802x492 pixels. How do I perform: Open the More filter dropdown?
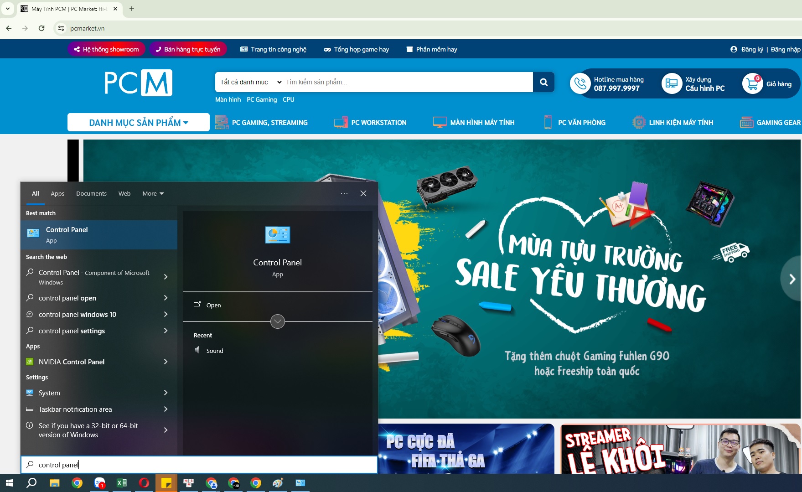(x=153, y=193)
